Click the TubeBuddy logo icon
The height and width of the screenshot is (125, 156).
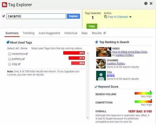point(4,5)
